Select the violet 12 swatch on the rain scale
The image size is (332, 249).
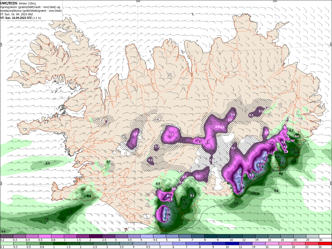[245, 244]
